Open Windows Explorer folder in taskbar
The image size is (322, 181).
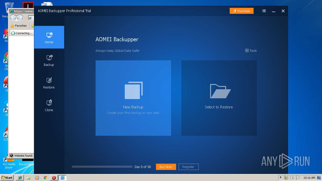tap(28, 177)
